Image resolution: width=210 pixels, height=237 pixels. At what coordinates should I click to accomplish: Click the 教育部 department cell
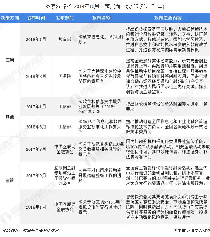(65, 39)
